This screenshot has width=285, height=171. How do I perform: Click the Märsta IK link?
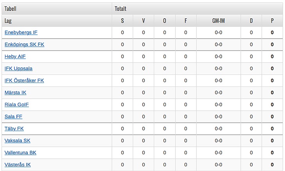pyautogui.click(x=15, y=93)
